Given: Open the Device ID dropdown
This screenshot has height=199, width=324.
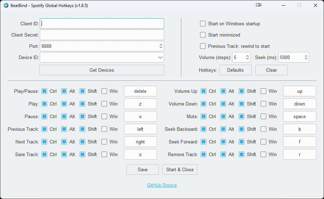Looking at the screenshot, I should point(160,57).
